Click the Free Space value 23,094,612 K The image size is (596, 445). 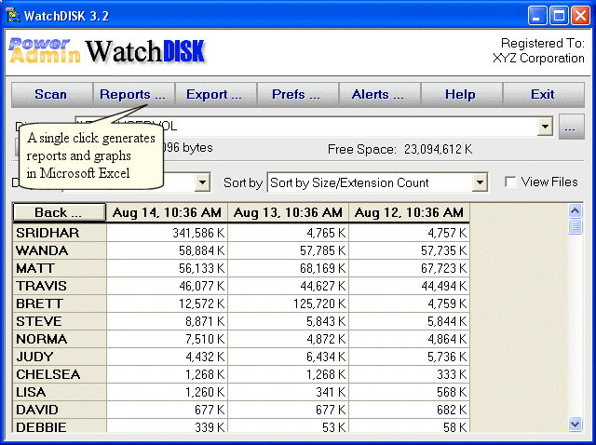pyautogui.click(x=438, y=149)
